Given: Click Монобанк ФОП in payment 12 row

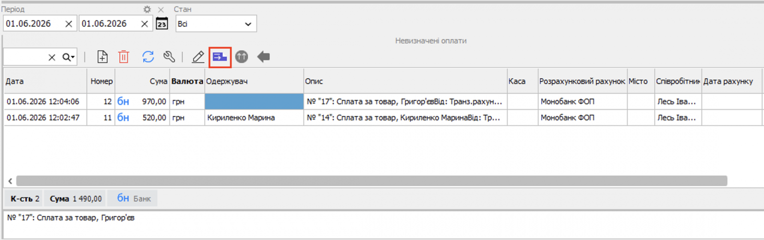Looking at the screenshot, I should [x=582, y=101].
